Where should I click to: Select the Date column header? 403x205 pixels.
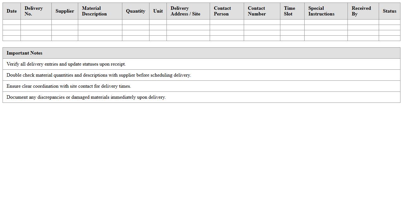[x=11, y=11]
